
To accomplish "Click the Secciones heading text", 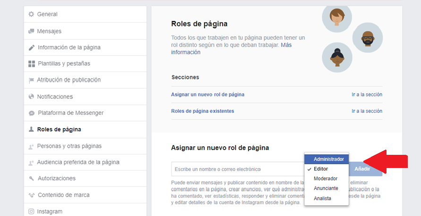I will click(185, 77).
